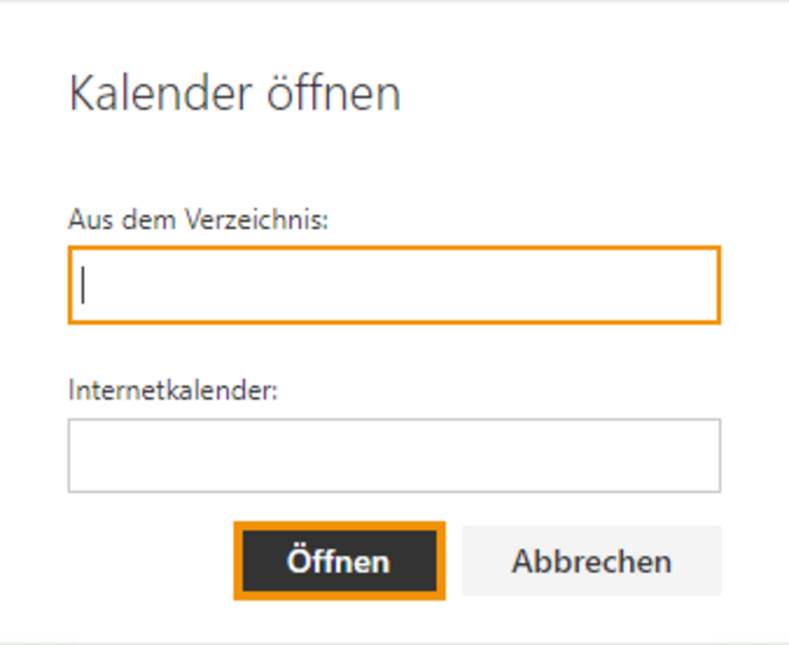Open the calendar via the Öffnen button
The height and width of the screenshot is (645, 789).
338,561
